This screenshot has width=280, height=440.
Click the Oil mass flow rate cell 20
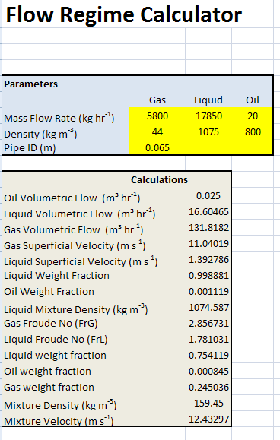(x=253, y=116)
